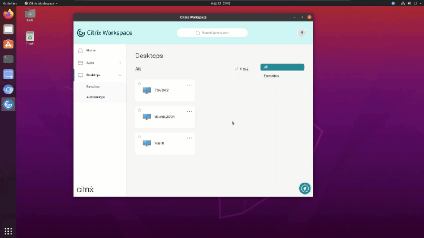Minimize the Citrix Workspace window
The image size is (424, 238).
pyautogui.click(x=294, y=17)
